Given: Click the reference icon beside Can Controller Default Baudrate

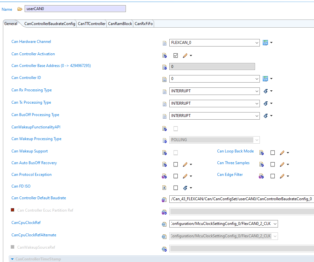Looking at the screenshot, I should (164, 200).
